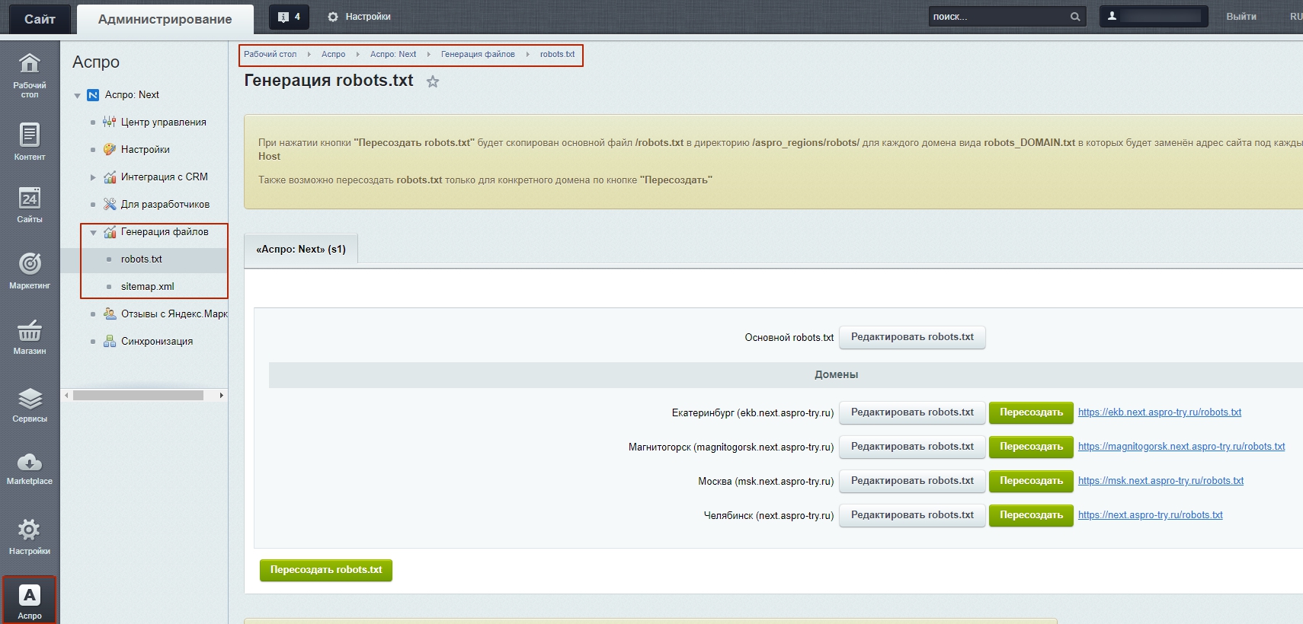Edit robots.txt for Магнитогорск
The image size is (1303, 624).
[x=912, y=447]
